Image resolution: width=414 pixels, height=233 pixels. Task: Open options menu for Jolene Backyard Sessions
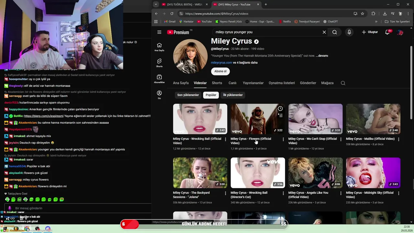click(x=225, y=193)
